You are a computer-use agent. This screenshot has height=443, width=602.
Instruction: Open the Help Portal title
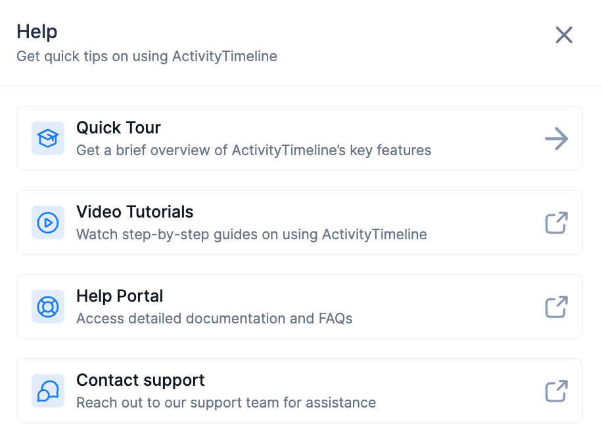point(120,296)
